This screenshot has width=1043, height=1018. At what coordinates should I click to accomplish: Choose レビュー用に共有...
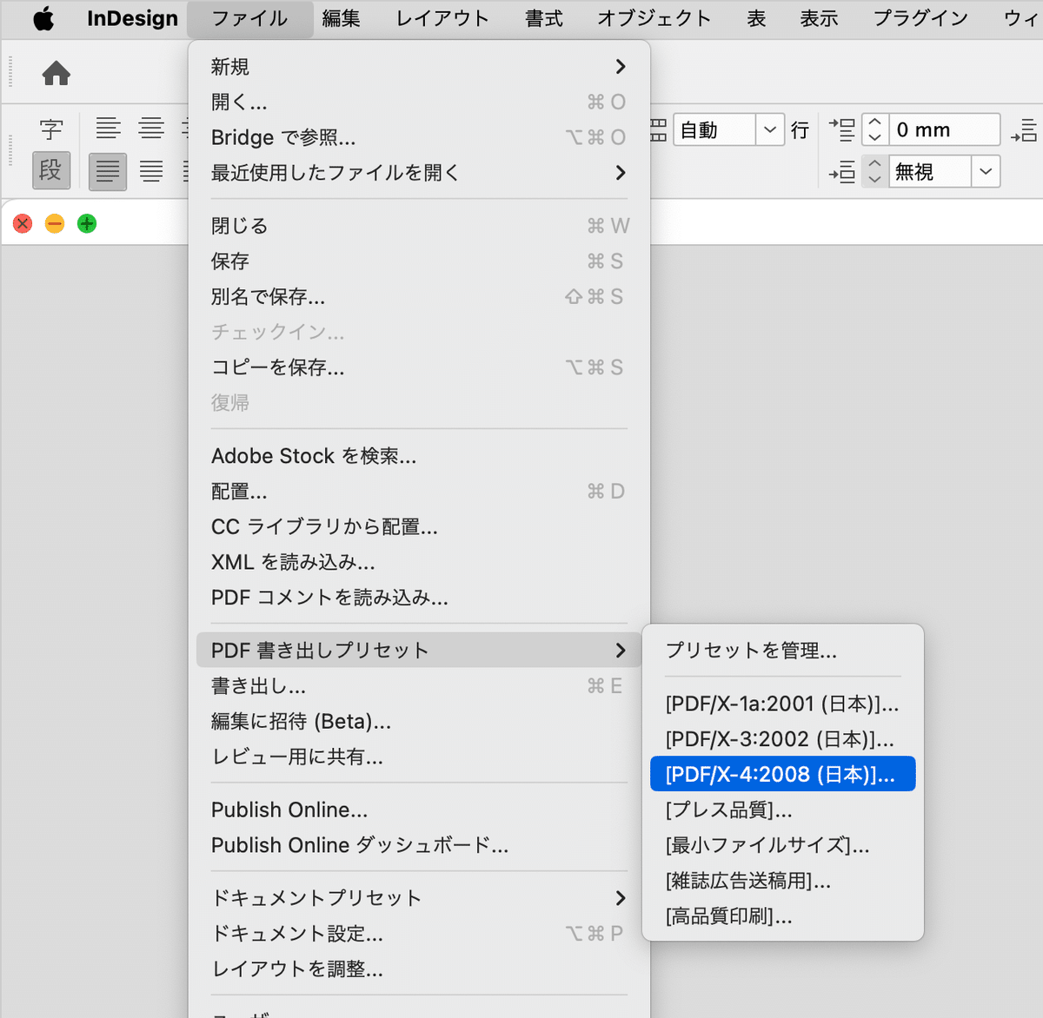click(x=419, y=757)
